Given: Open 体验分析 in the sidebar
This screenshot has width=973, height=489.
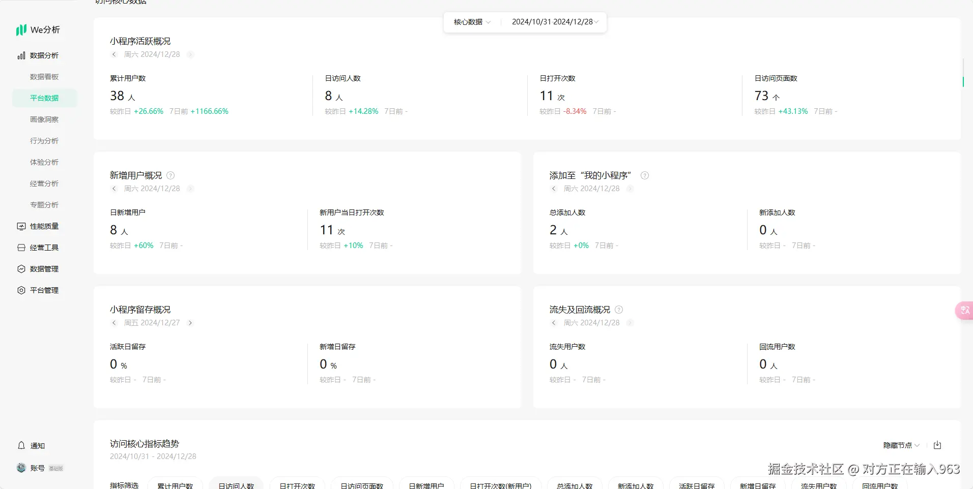Looking at the screenshot, I should (44, 162).
